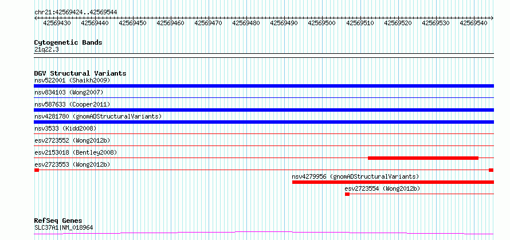Open the SLC37A1|NM_018964 gene label

pyautogui.click(x=64, y=227)
